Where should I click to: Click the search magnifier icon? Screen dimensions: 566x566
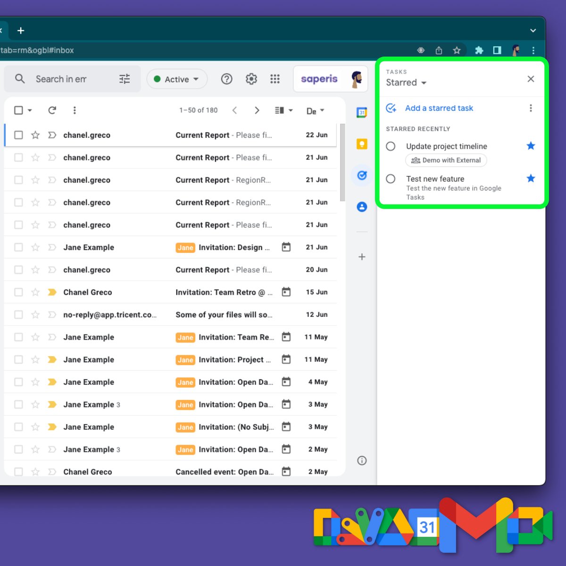[x=20, y=79]
